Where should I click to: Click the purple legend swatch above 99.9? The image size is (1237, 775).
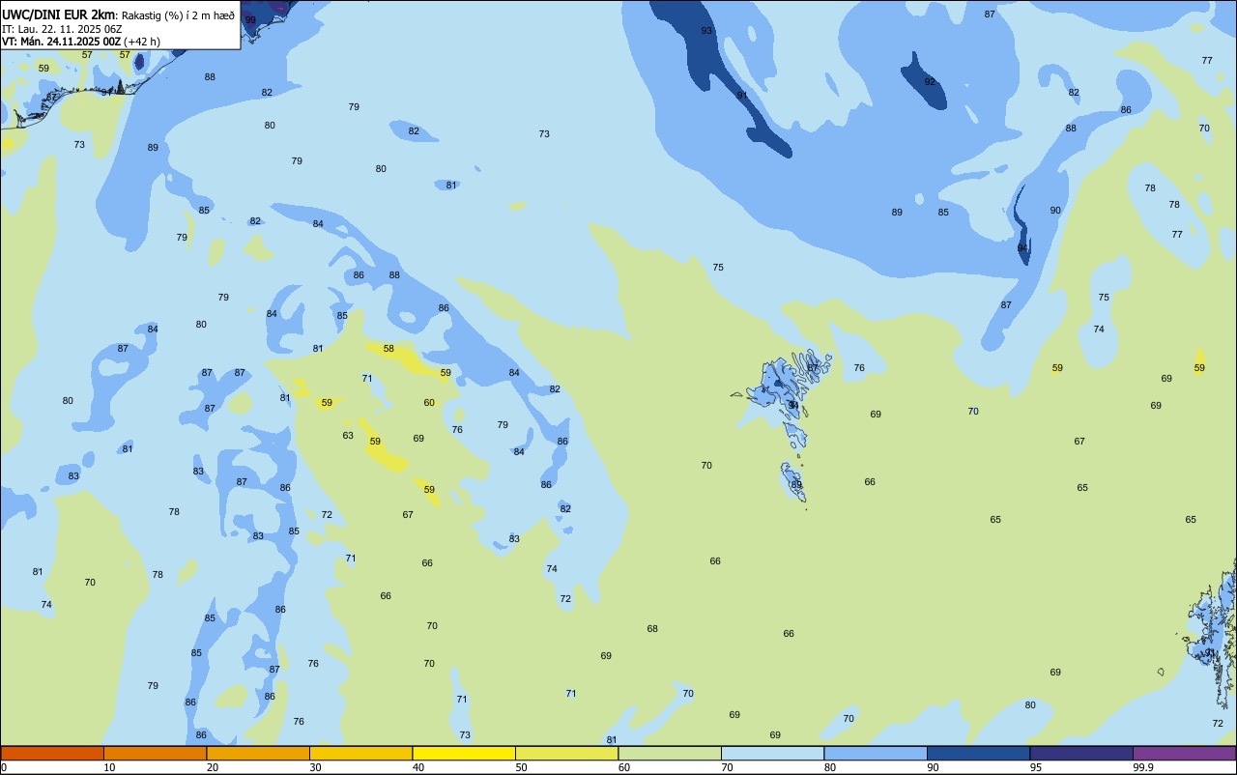1184,753
